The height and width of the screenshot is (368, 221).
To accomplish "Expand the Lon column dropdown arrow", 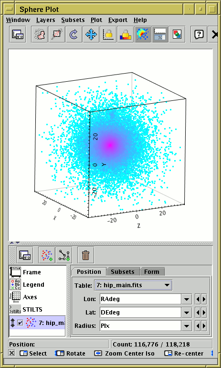I will [187, 299].
